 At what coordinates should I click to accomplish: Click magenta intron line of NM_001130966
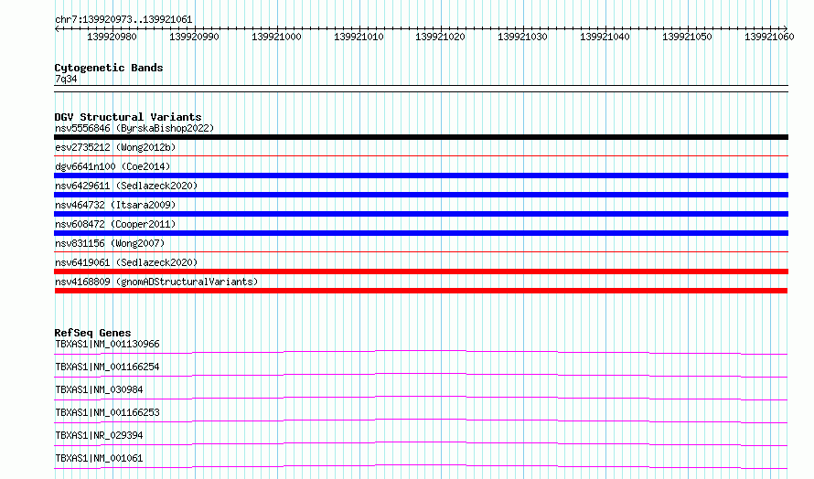421,351
